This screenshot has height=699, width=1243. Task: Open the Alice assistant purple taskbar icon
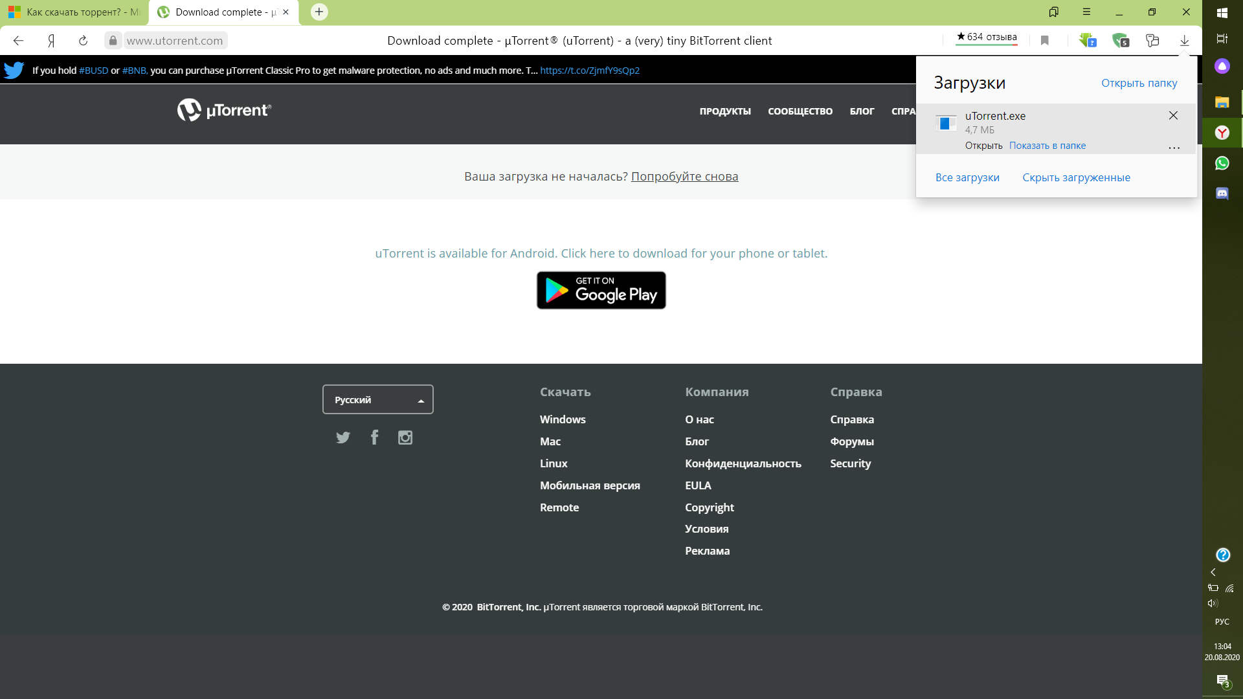pos(1222,66)
